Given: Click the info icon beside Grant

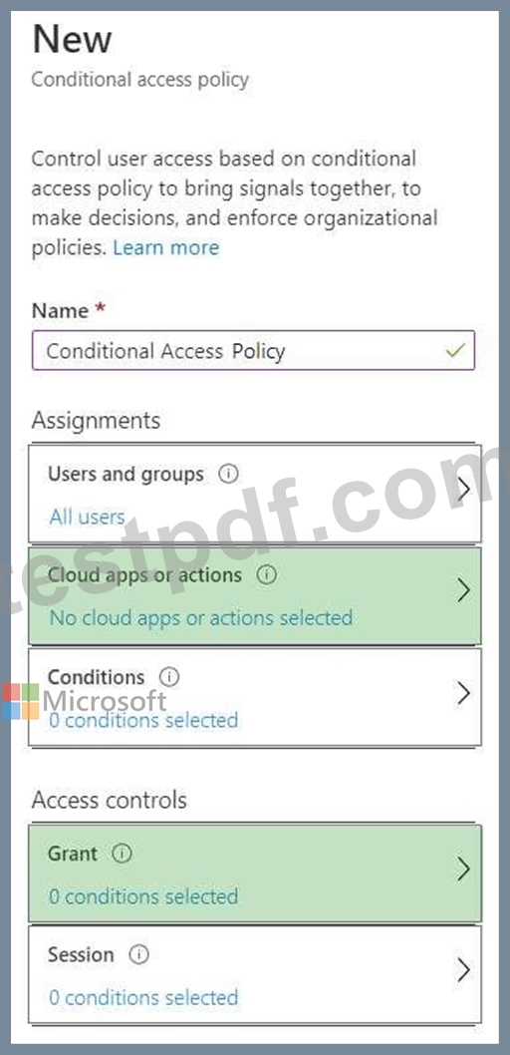Looking at the screenshot, I should pyautogui.click(x=122, y=854).
